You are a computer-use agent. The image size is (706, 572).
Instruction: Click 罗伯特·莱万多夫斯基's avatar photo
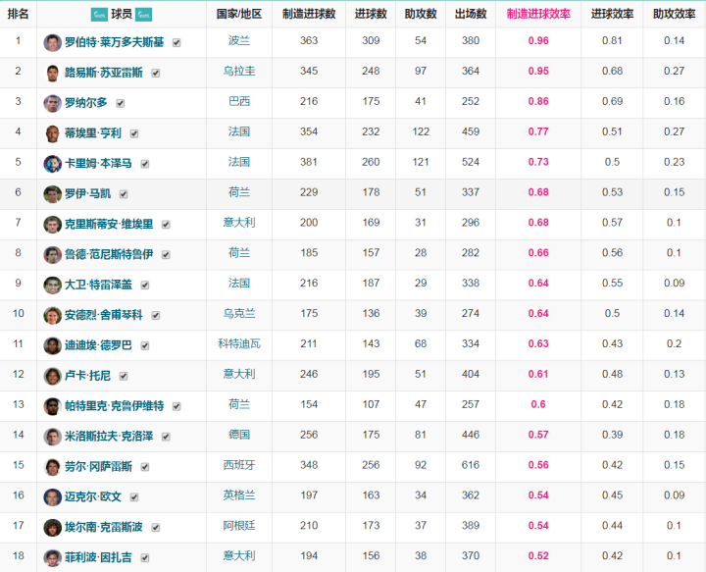click(52, 42)
